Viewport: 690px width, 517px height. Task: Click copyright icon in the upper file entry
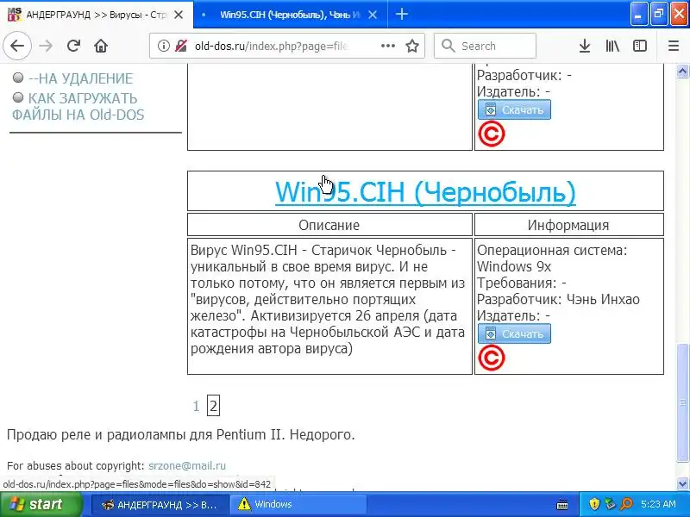(x=492, y=134)
